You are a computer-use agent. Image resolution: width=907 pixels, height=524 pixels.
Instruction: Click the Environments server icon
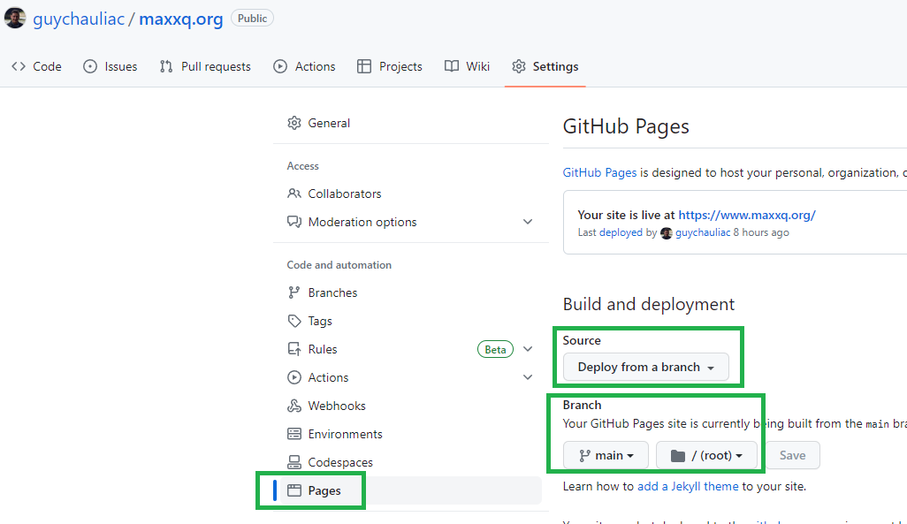click(x=294, y=435)
